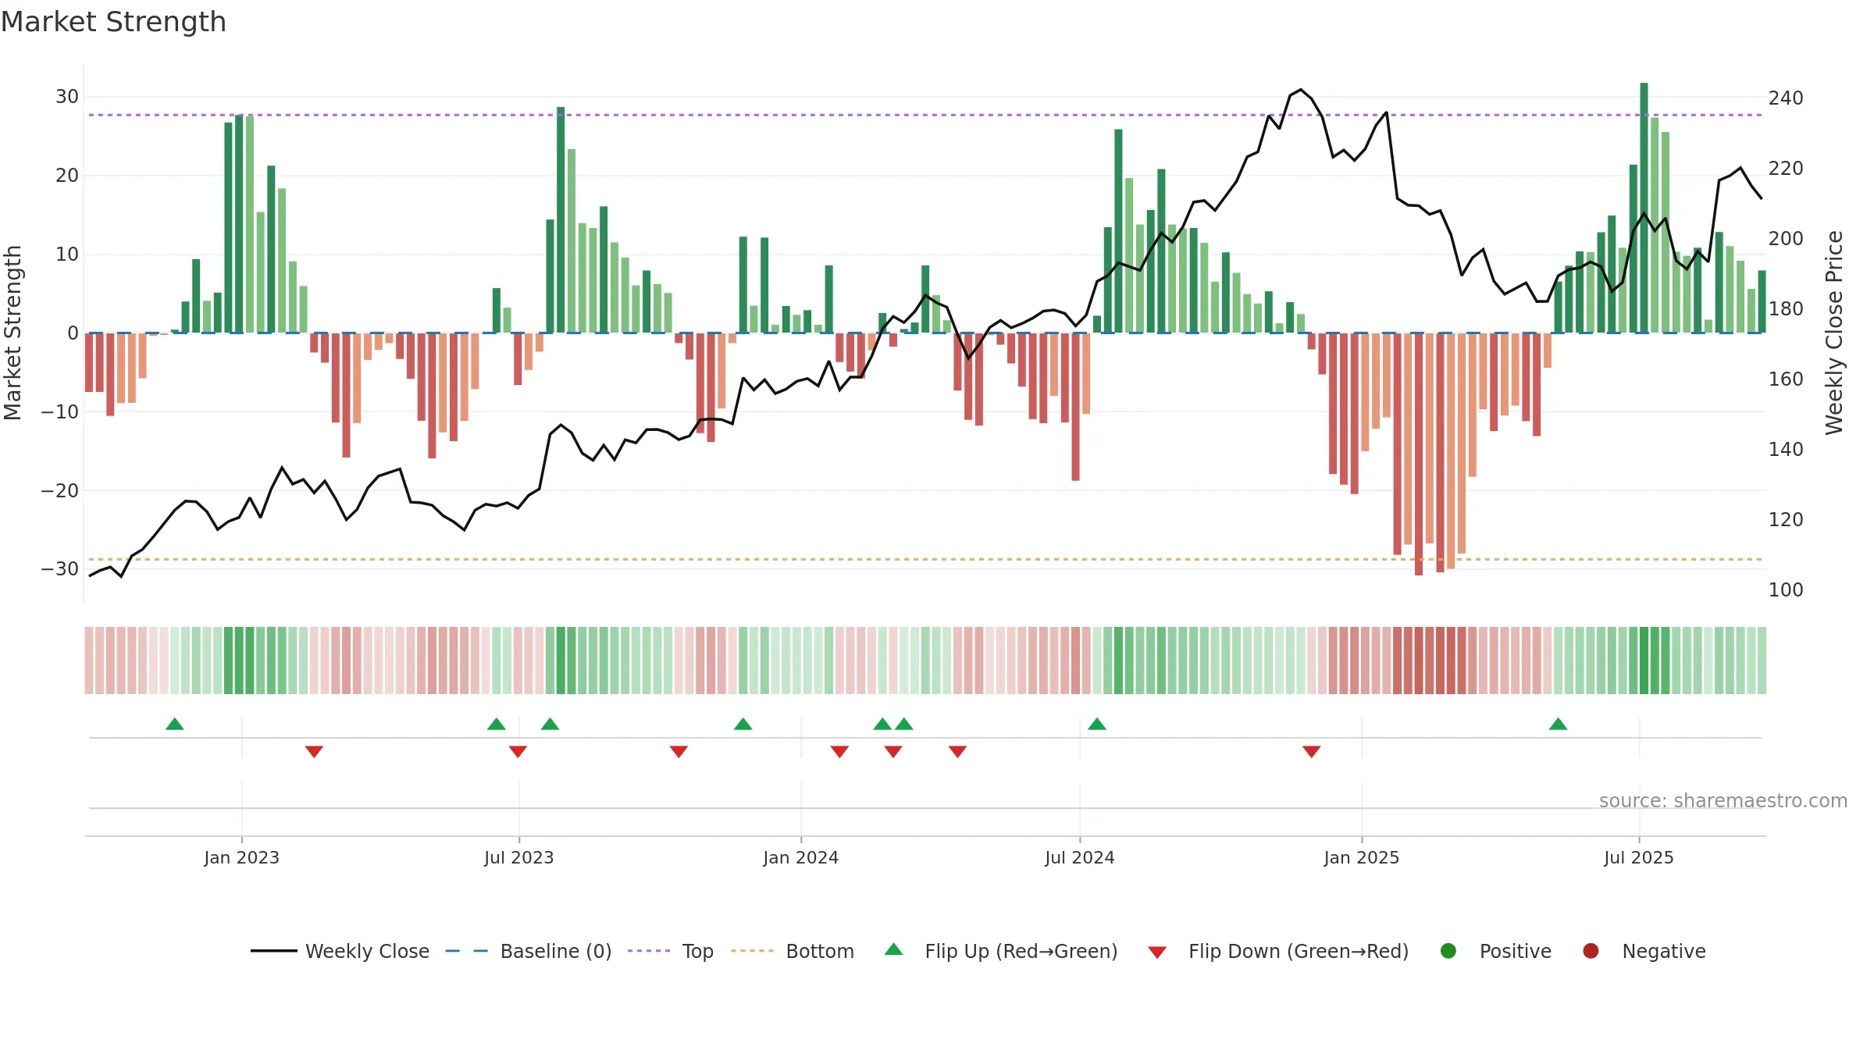The width and height of the screenshot is (1874, 1054).
Task: Click the flip-up marker just after Jul 2023
Action: (x=550, y=724)
